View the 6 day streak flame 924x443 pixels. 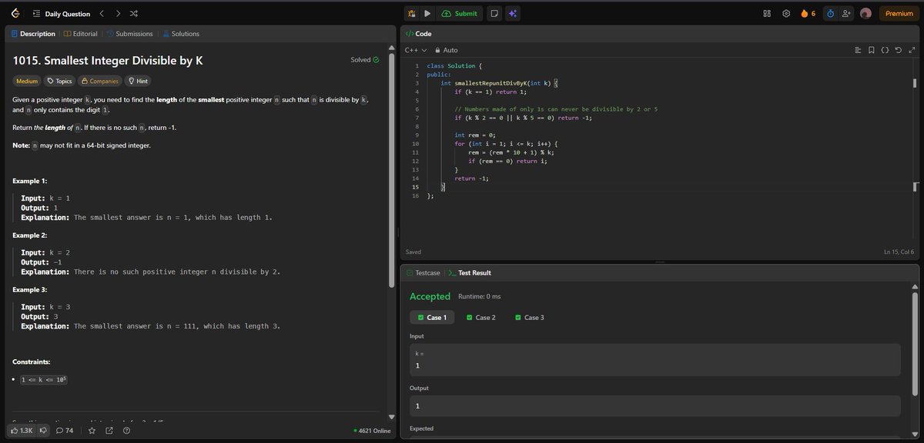point(808,14)
